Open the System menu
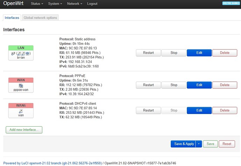This screenshot has height=166, width=241. pos(55,4)
